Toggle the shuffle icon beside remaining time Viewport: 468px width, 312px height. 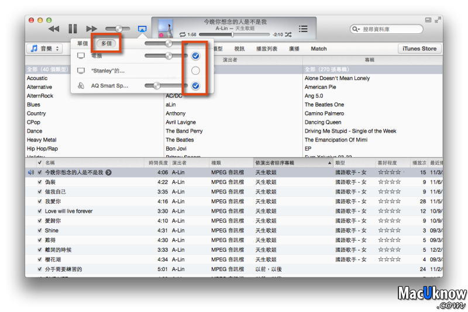click(288, 34)
